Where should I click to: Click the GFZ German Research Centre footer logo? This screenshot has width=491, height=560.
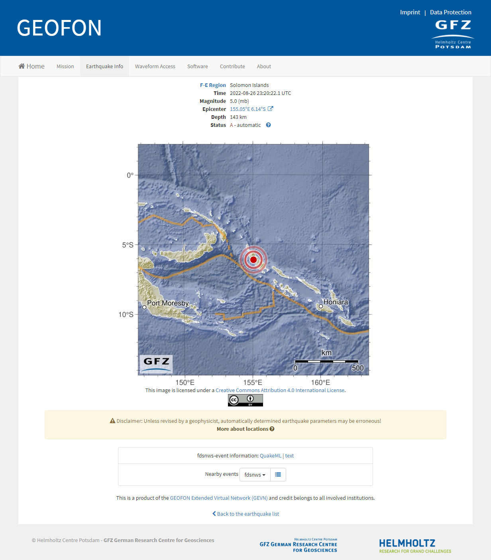[298, 545]
